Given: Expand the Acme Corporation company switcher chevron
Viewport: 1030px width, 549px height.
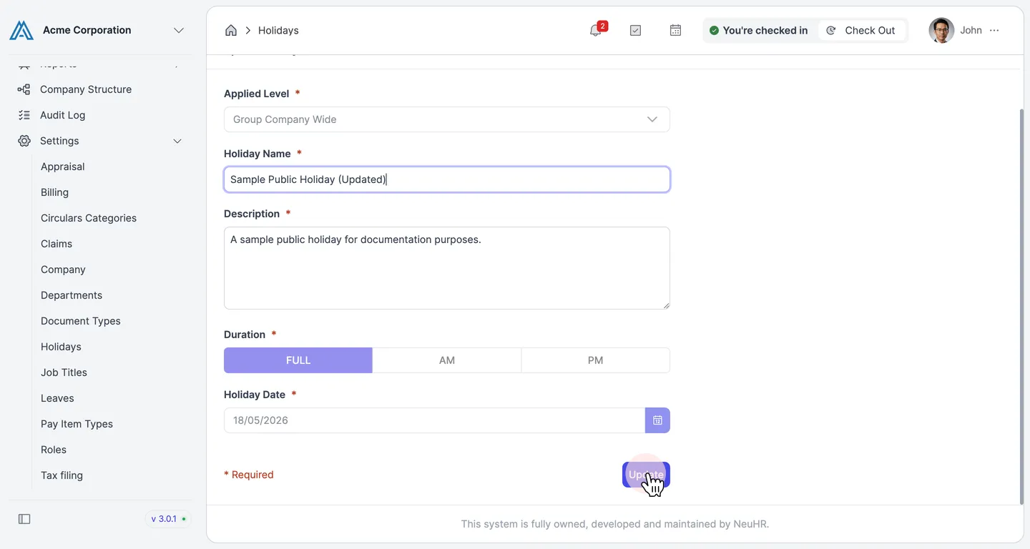Looking at the screenshot, I should pos(179,30).
